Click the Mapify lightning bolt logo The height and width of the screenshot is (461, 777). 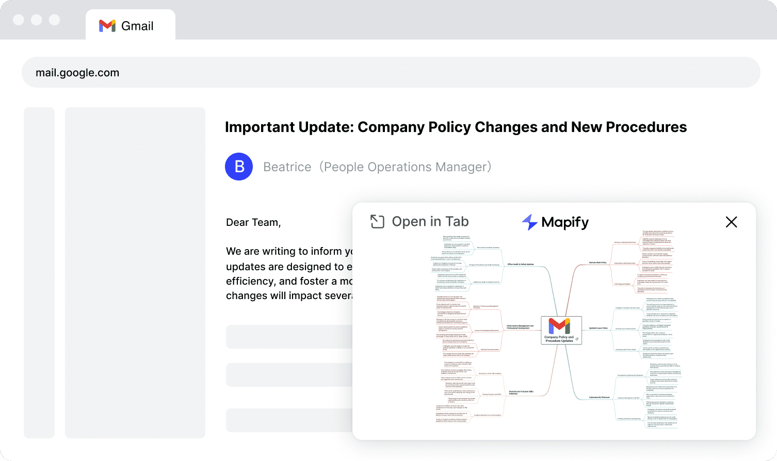pos(529,222)
